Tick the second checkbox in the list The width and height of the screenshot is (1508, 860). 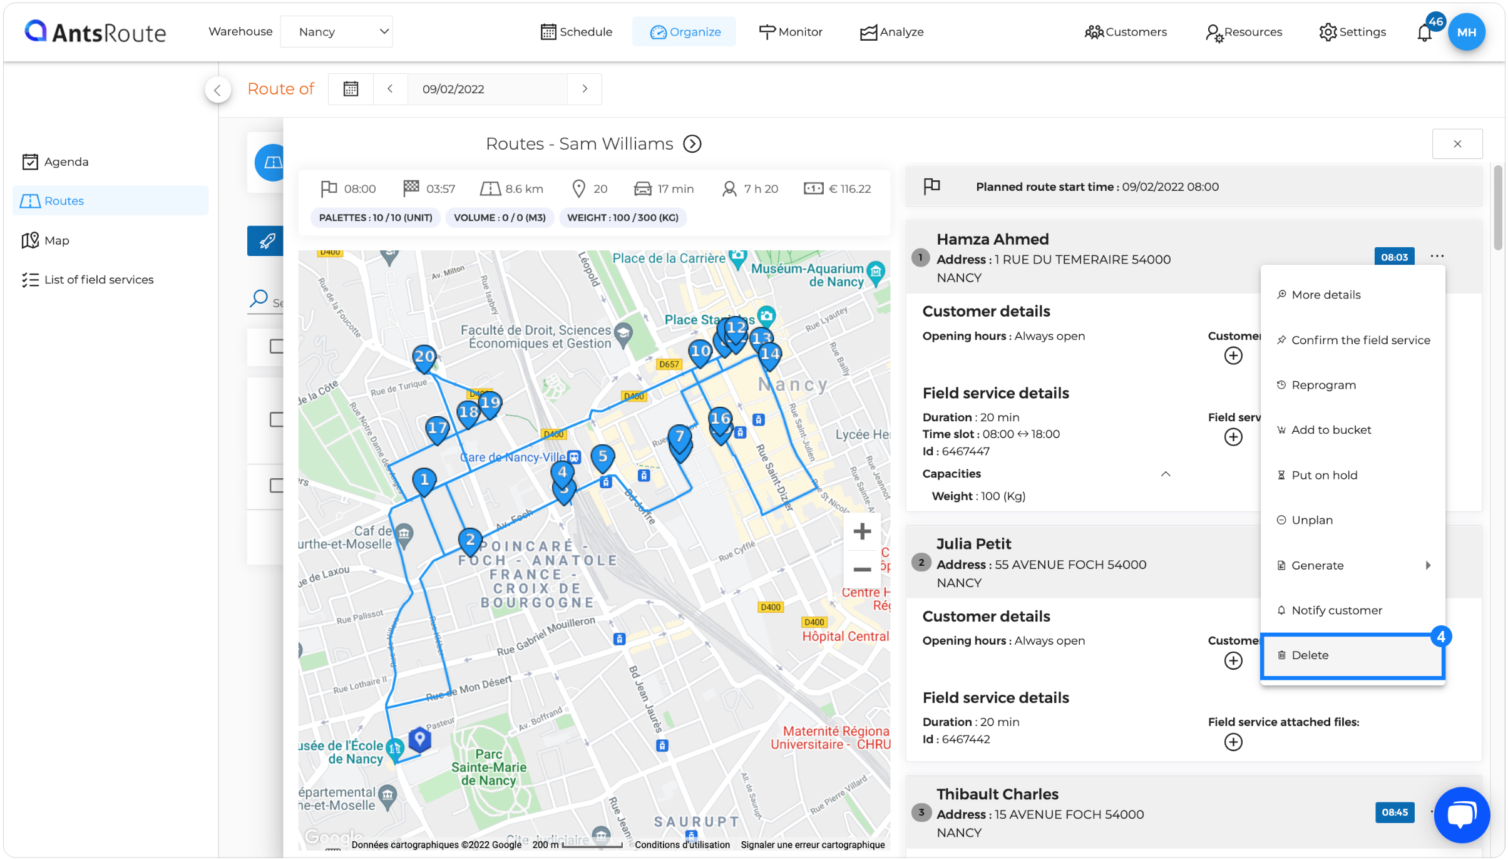pyautogui.click(x=276, y=419)
